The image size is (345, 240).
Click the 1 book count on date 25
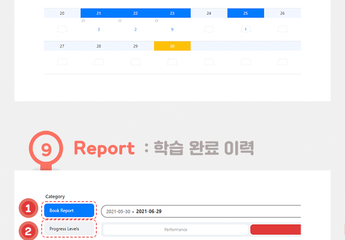coord(245,29)
